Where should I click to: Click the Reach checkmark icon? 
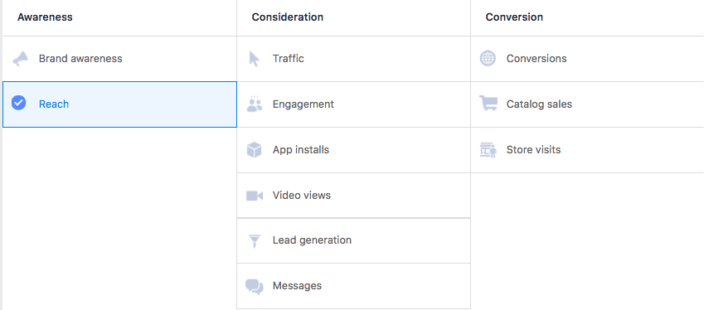click(x=18, y=104)
